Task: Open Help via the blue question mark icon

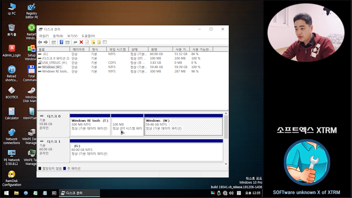Action: (61, 42)
